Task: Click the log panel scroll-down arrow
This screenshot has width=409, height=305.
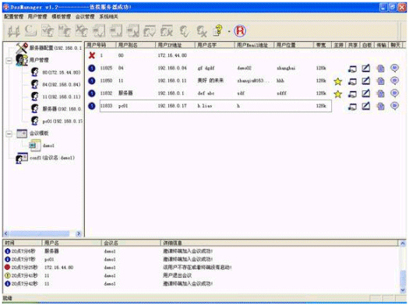Action: pyautogui.click(x=403, y=289)
